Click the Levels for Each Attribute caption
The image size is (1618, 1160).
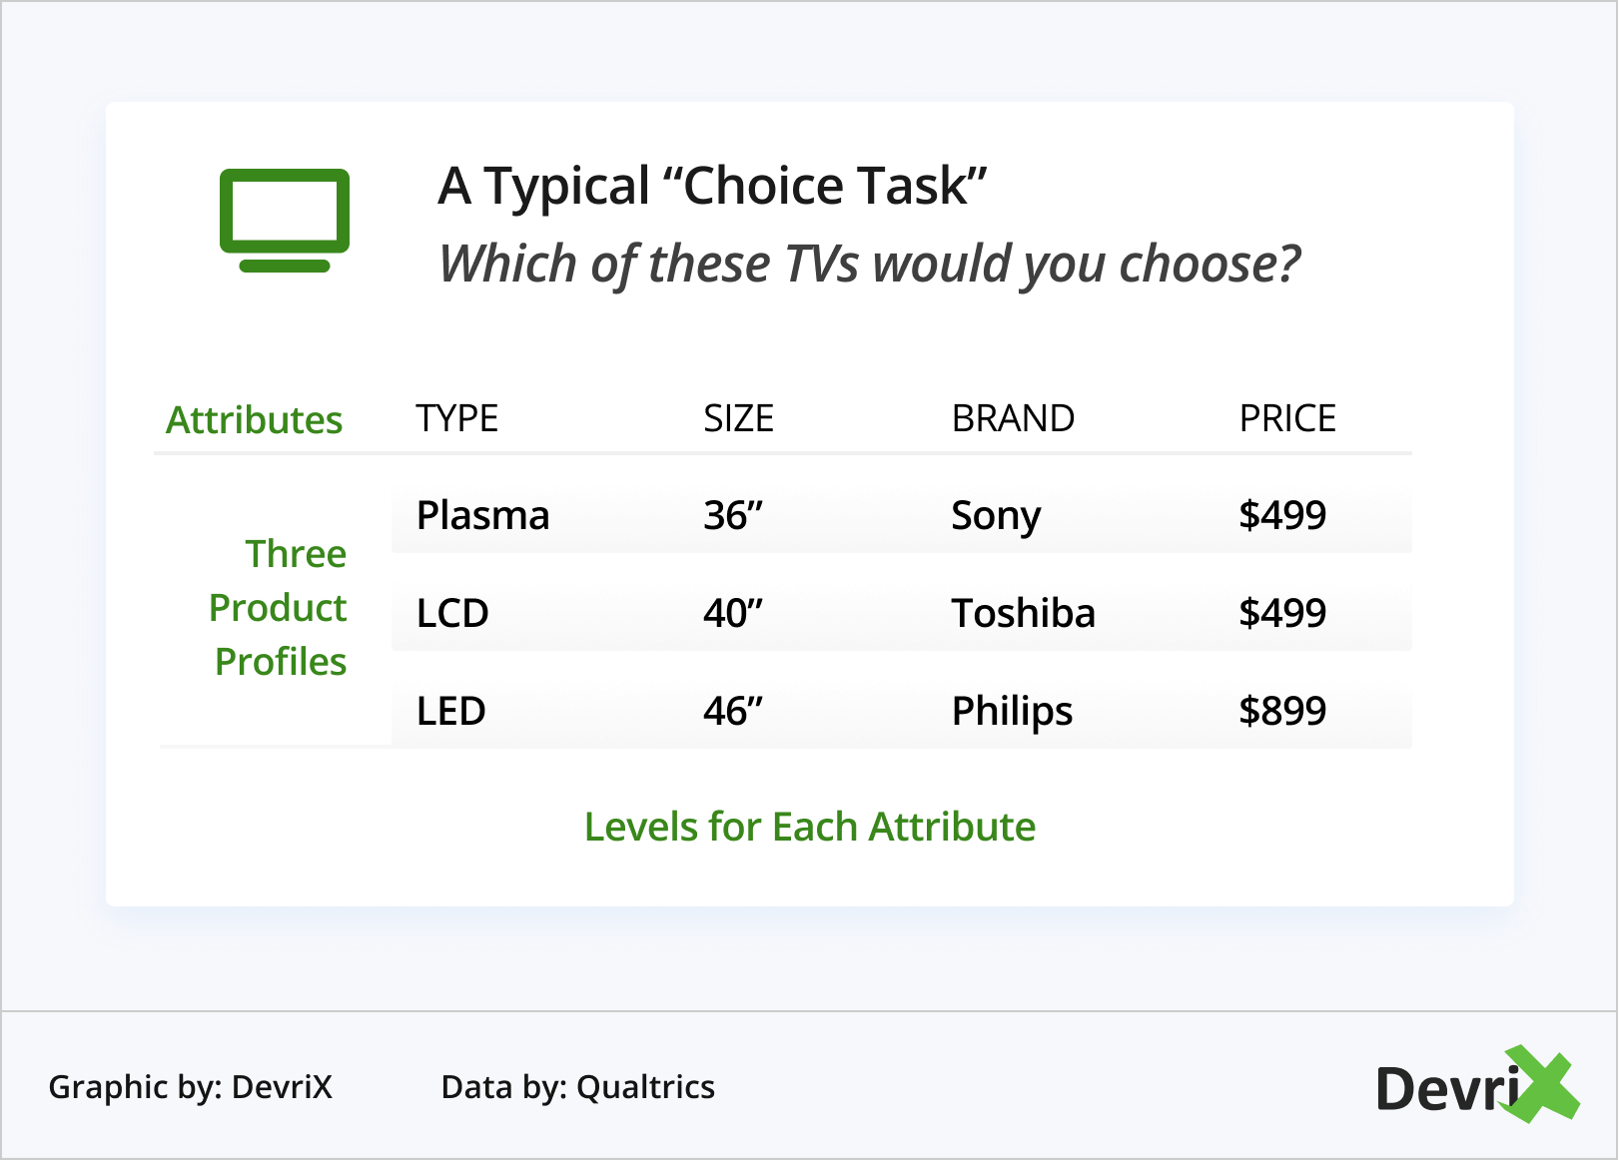(810, 827)
